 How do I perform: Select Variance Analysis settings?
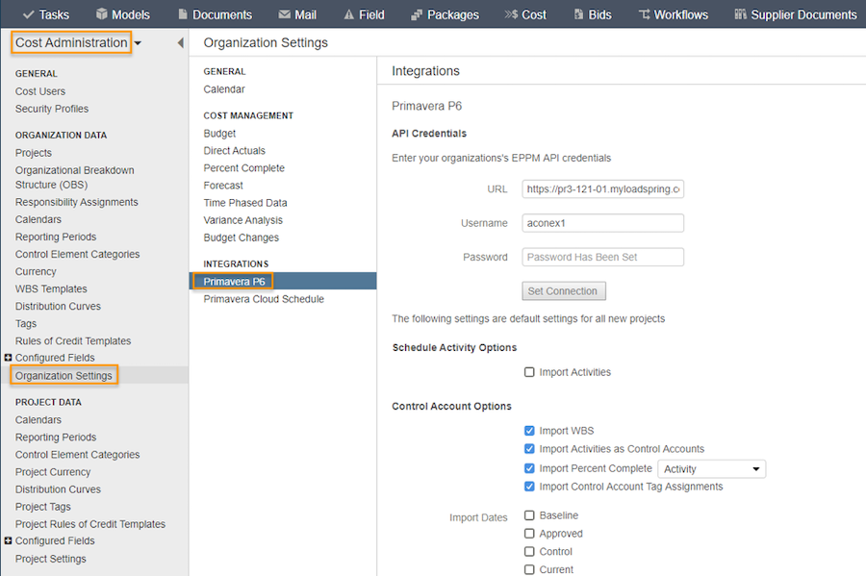click(243, 220)
